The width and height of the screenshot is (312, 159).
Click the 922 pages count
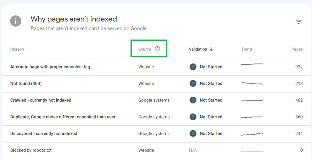[299, 67]
